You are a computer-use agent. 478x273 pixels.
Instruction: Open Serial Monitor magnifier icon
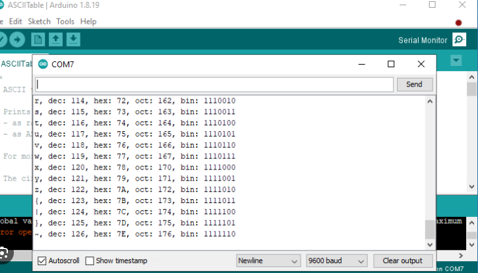(459, 40)
